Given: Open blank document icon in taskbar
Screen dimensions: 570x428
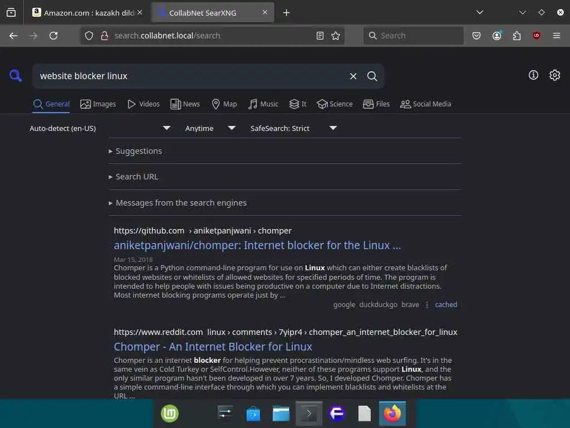Looking at the screenshot, I should click(x=365, y=414).
